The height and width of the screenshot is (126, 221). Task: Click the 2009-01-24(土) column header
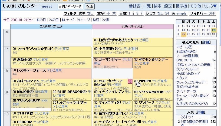[x=51, y=26]
